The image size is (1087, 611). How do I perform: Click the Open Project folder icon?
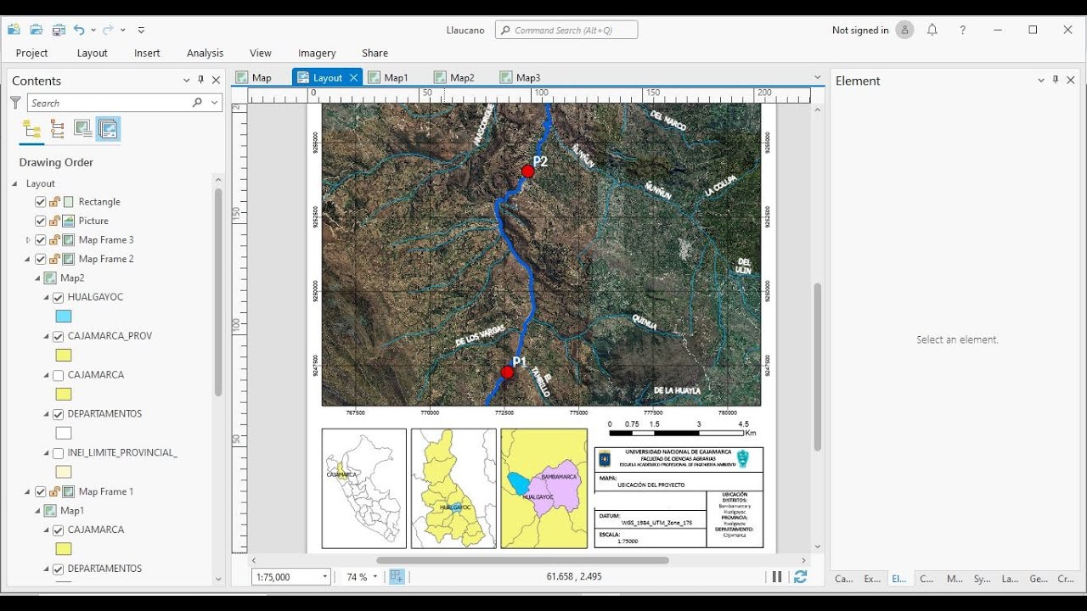(37, 30)
